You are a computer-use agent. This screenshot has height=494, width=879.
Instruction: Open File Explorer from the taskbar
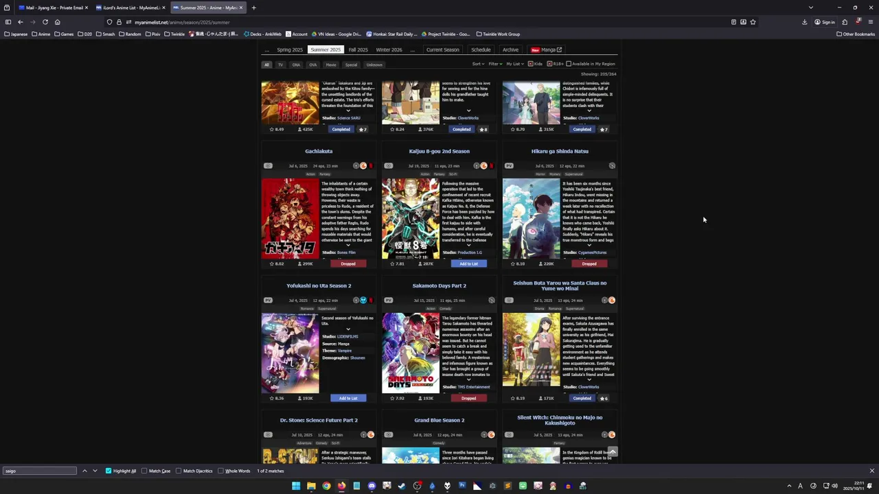pyautogui.click(x=311, y=486)
